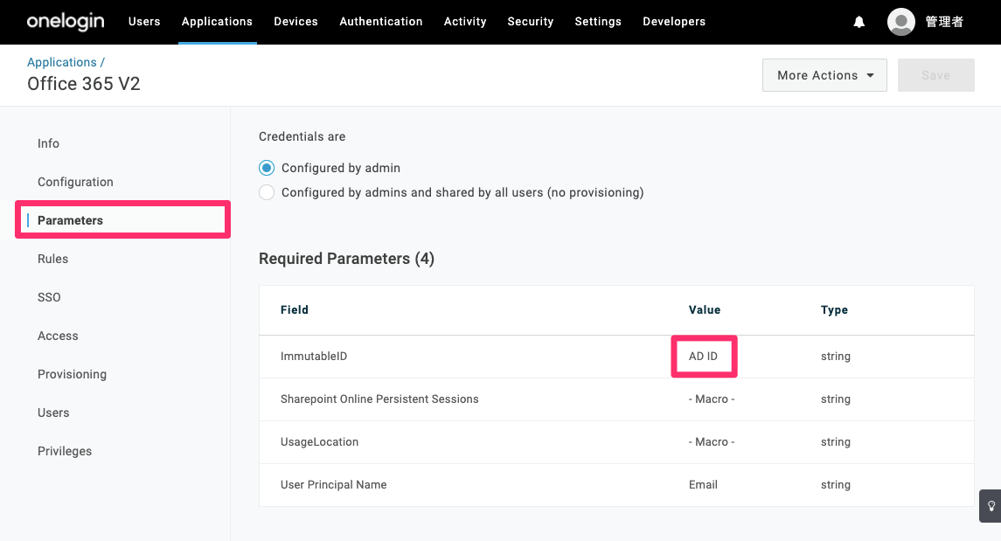Open the Developers top menu

[674, 22]
